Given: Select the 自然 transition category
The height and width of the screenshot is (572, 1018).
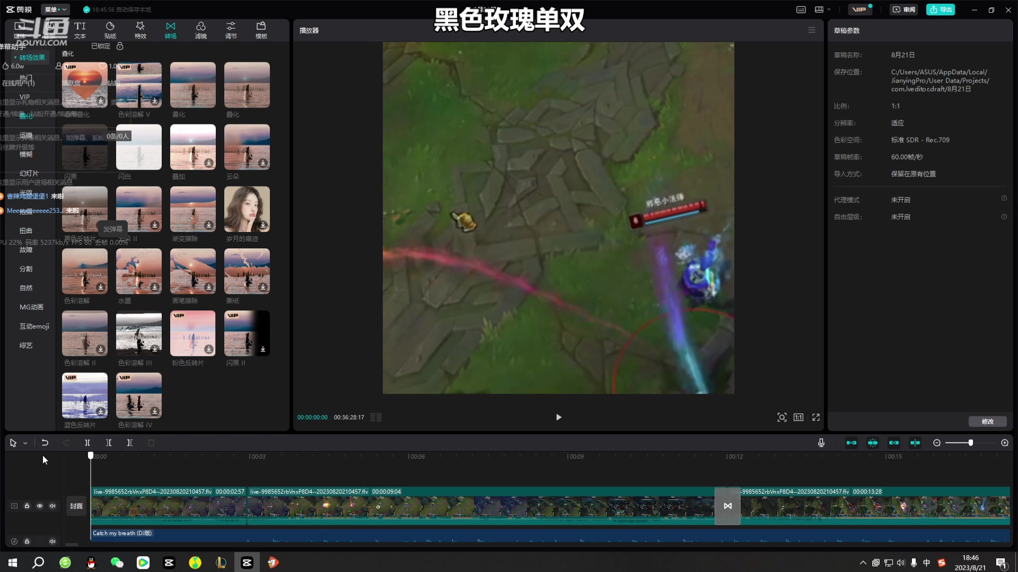Looking at the screenshot, I should [x=26, y=288].
